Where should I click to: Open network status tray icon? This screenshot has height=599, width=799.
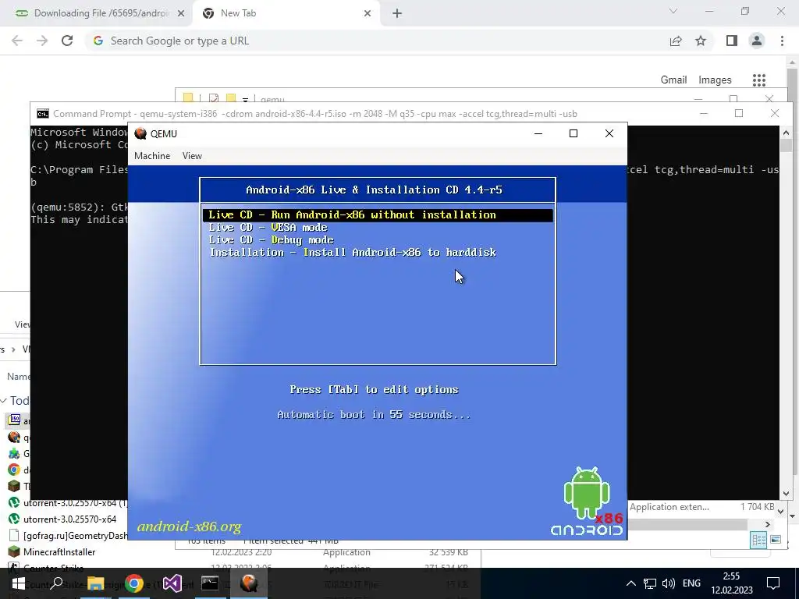pyautogui.click(x=650, y=583)
